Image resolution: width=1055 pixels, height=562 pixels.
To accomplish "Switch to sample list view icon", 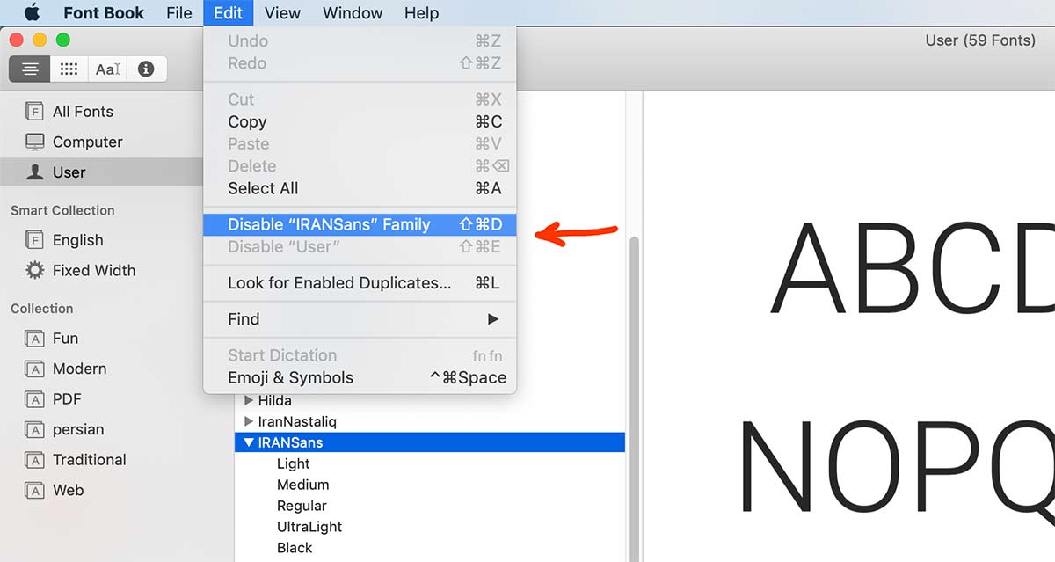I will [x=30, y=69].
